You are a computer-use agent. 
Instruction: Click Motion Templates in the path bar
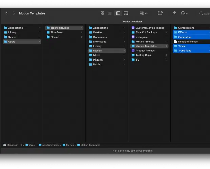tap(88, 145)
